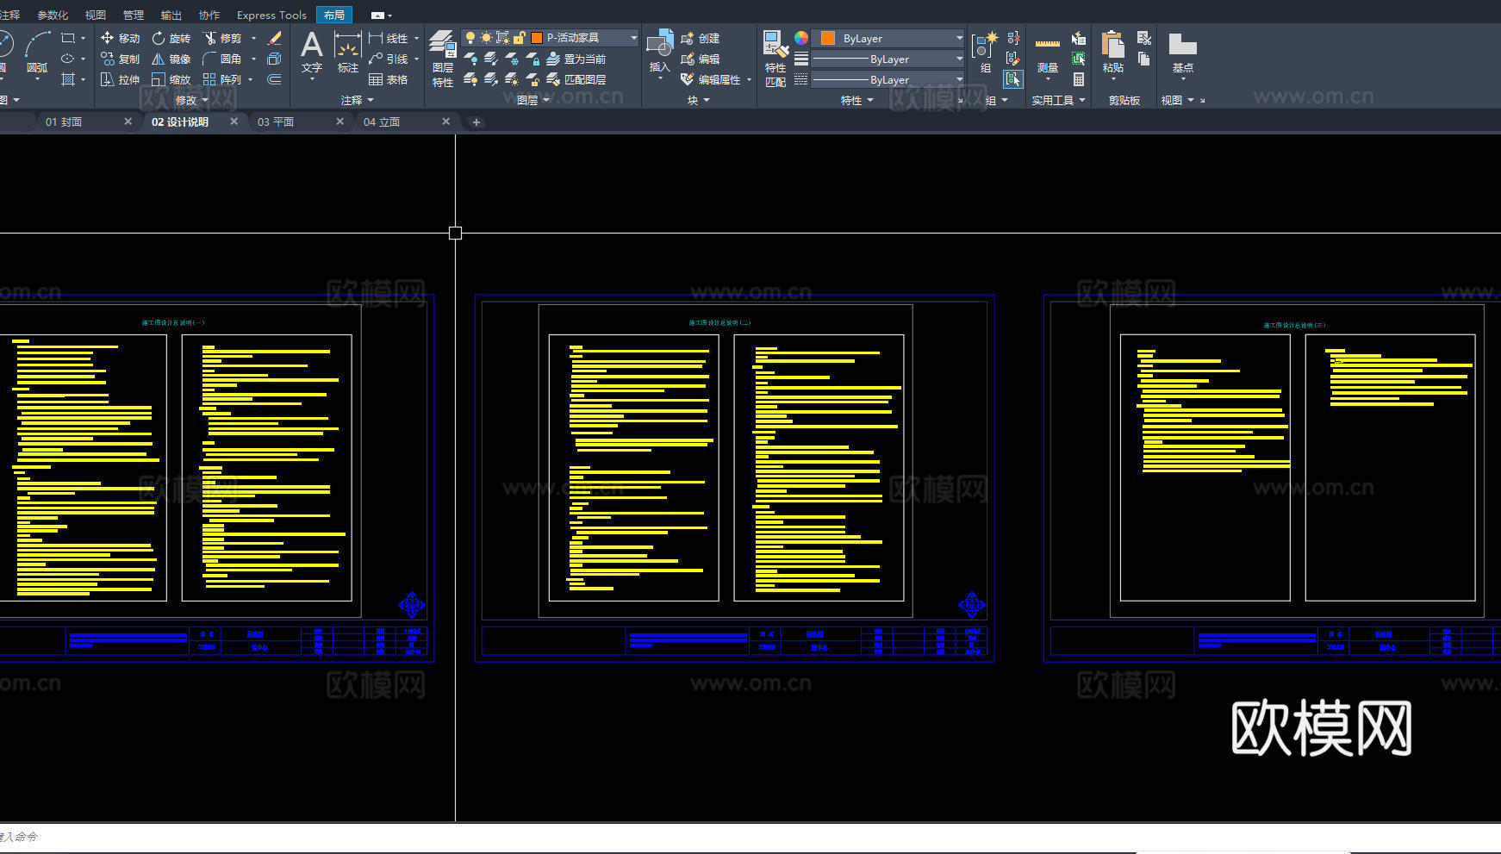Toggle viewport freeze icon in layer dropdown

tap(503, 38)
